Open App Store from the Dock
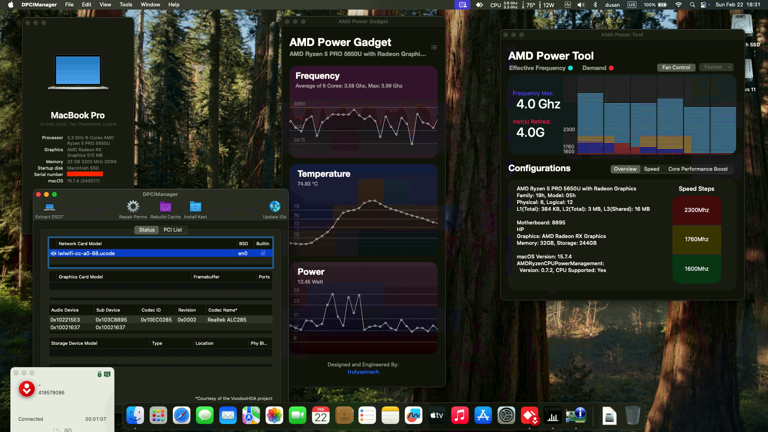This screenshot has height=432, width=768. point(483,416)
